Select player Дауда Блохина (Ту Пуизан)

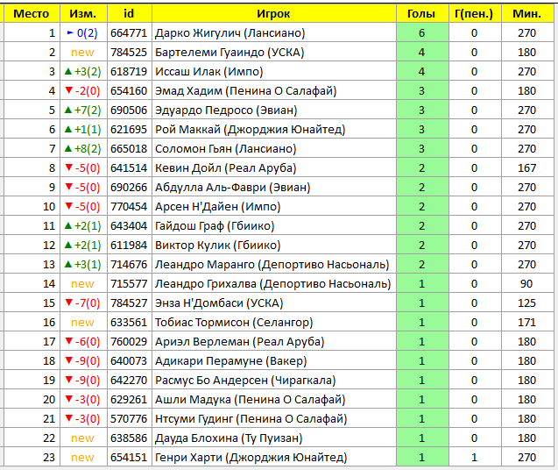point(229,438)
